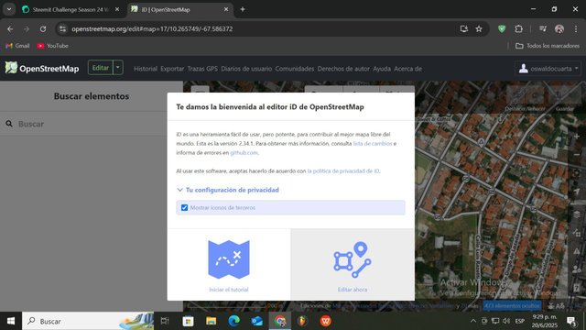Open Microsoft Store from the taskbar
The width and height of the screenshot is (586, 330).
[x=188, y=321]
